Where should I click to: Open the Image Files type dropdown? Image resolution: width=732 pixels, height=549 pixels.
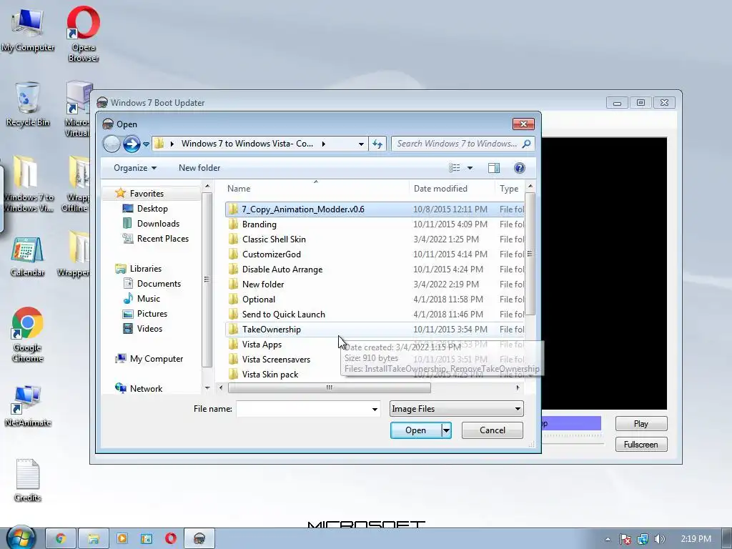[456, 409]
